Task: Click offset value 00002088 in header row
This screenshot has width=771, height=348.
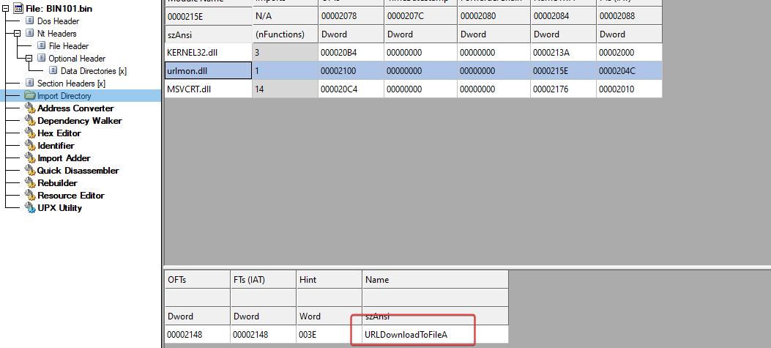Action: pos(630,15)
